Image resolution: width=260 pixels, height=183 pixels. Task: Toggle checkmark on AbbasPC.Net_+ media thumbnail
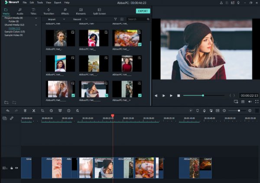click(140, 95)
